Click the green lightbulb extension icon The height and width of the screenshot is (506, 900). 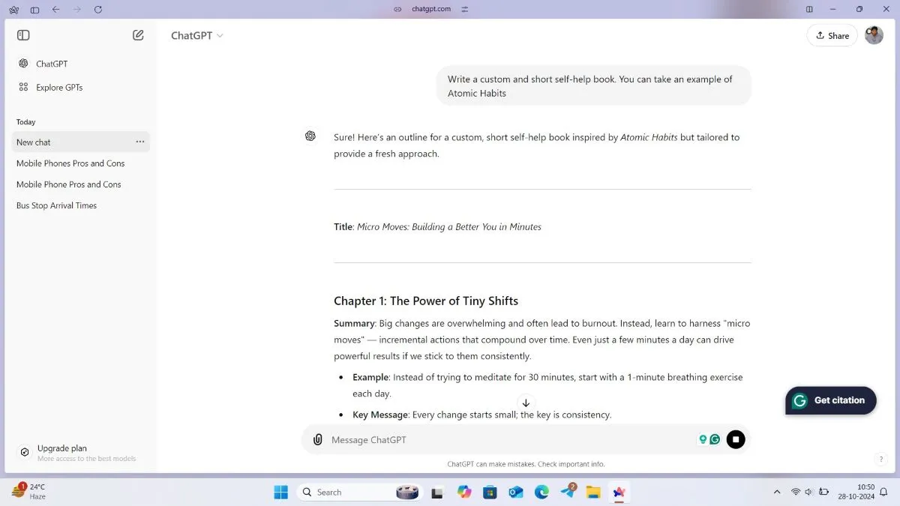(x=703, y=439)
